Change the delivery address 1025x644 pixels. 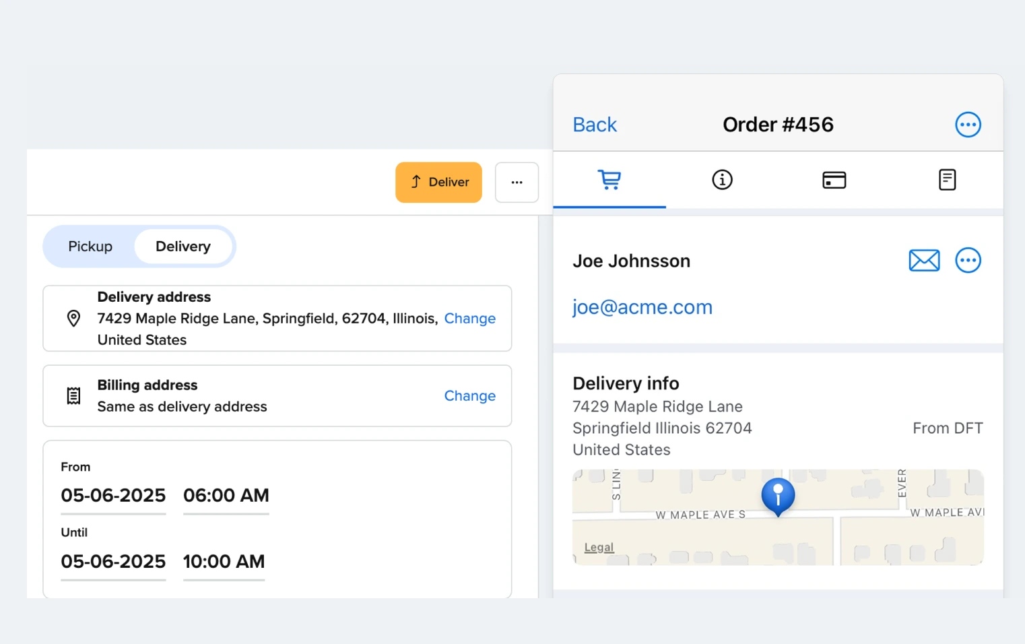(x=469, y=318)
